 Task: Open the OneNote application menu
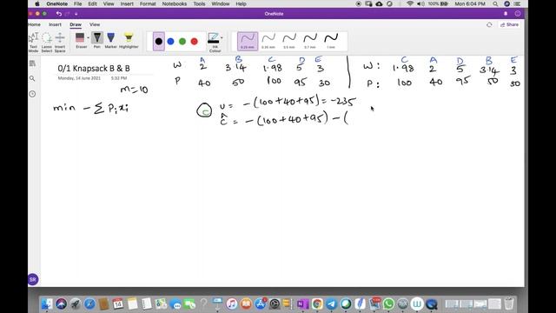pos(56,3)
